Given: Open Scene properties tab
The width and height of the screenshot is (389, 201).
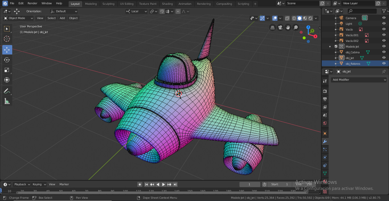Looking at the screenshot, I should (x=325, y=115).
